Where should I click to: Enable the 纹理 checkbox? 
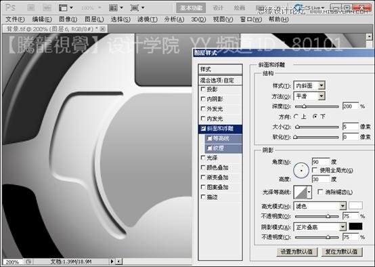click(x=210, y=148)
